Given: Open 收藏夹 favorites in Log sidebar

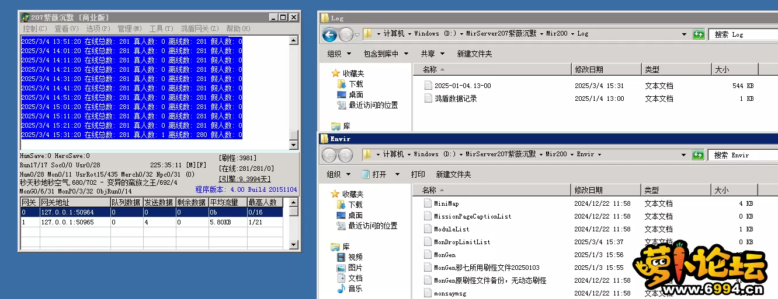Looking at the screenshot, I should pos(353,73).
